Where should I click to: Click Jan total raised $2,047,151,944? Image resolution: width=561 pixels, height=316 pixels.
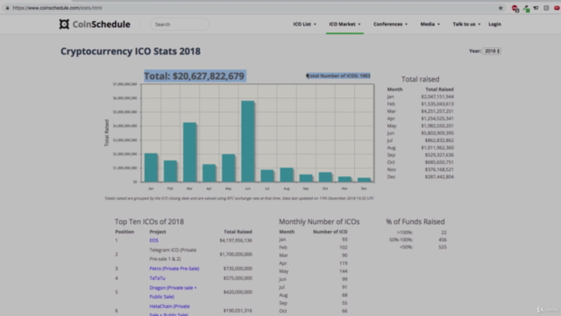[x=437, y=97]
